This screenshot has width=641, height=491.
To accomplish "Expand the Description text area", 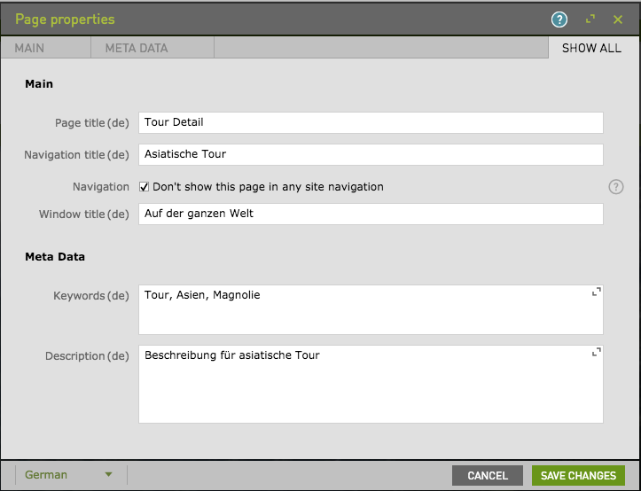I will point(597,352).
